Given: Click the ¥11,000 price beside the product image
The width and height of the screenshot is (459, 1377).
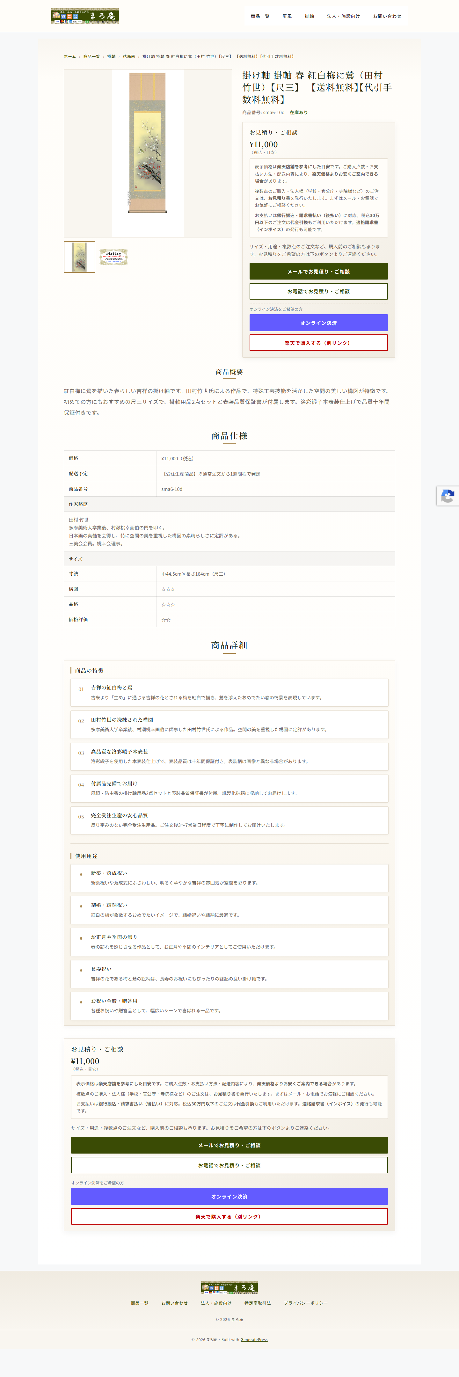Looking at the screenshot, I should pyautogui.click(x=263, y=144).
